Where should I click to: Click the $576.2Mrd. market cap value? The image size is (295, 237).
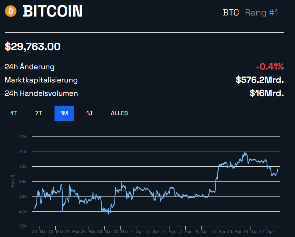pyautogui.click(x=260, y=80)
